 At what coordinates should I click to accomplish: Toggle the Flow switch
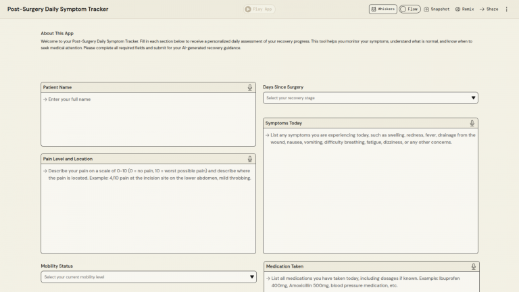click(409, 9)
